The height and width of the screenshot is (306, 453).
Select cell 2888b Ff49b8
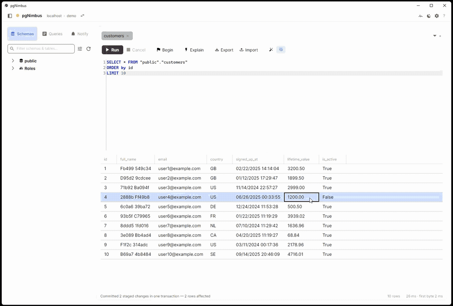tap(135, 197)
